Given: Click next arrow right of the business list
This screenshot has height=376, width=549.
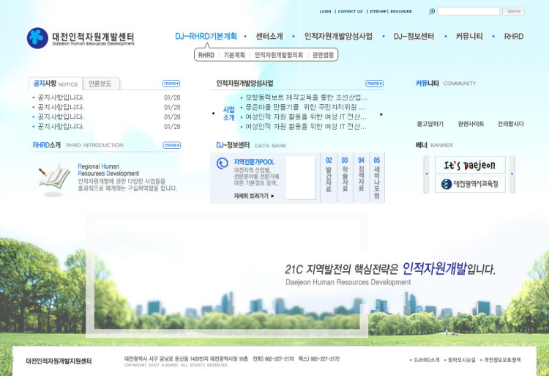Looking at the screenshot, I should click(x=381, y=114).
